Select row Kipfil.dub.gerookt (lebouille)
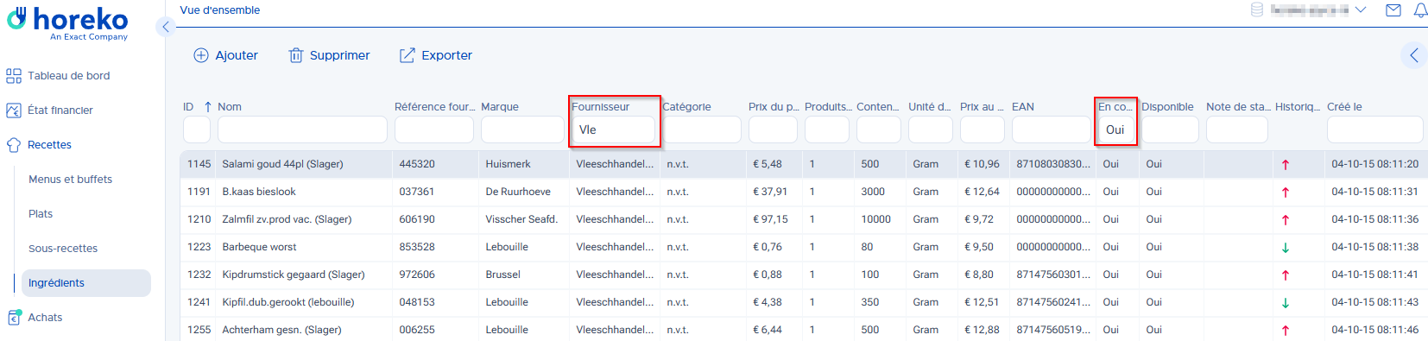This screenshot has height=341, width=1428. click(804, 302)
